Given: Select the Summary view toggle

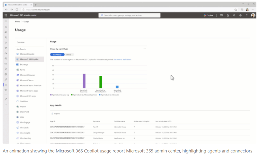Looking at the screenshot, I should point(57,55).
